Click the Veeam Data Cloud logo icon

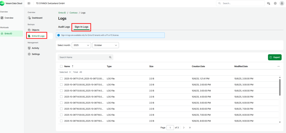click(3, 3)
